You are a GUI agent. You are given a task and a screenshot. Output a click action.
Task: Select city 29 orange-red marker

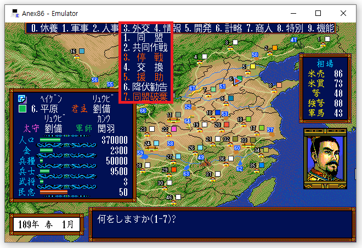(174, 170)
